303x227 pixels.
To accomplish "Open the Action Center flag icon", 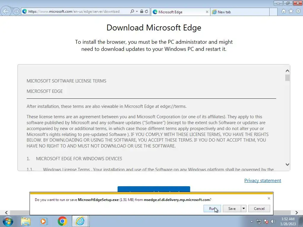I will pyautogui.click(x=266, y=222).
